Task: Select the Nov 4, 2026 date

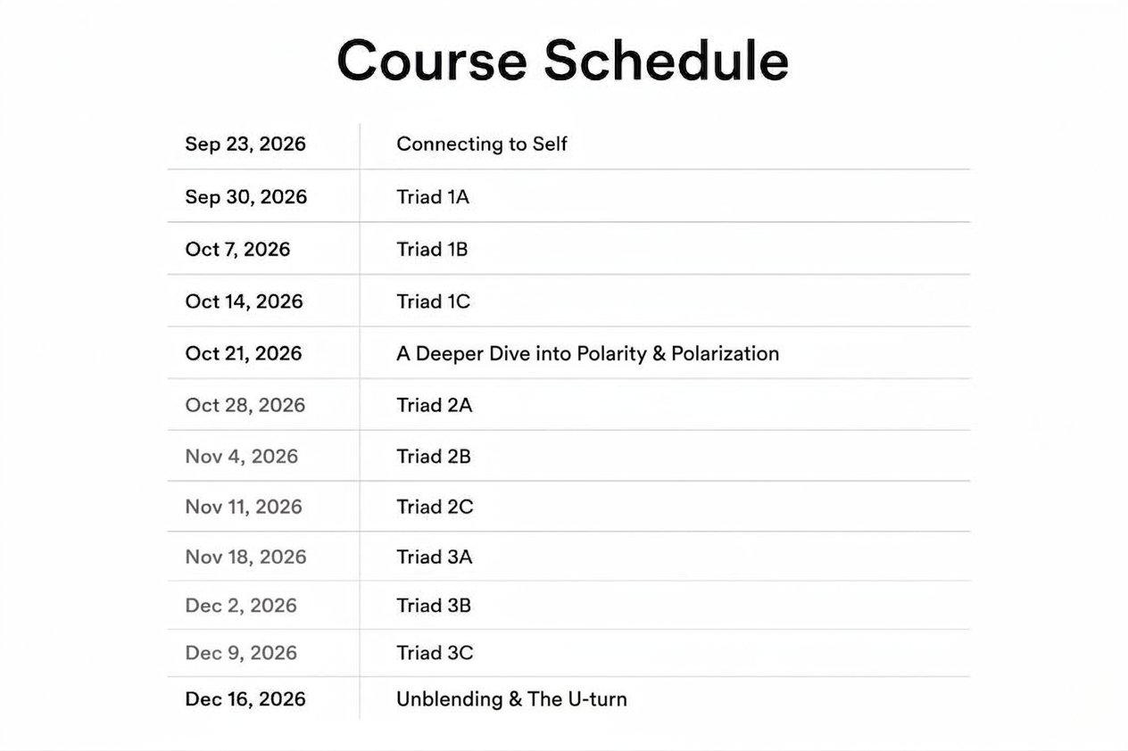Action: pyautogui.click(x=242, y=457)
